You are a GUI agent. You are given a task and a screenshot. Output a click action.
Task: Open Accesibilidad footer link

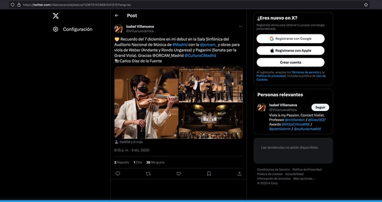294,174
